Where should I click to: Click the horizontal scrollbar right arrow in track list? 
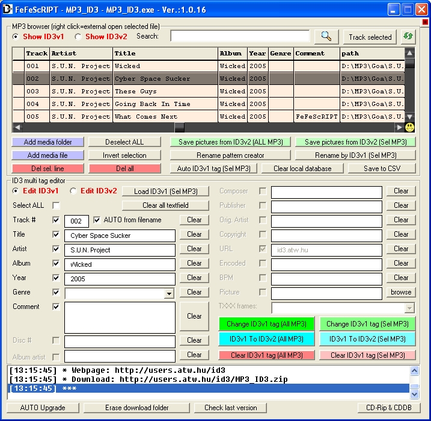(399, 127)
